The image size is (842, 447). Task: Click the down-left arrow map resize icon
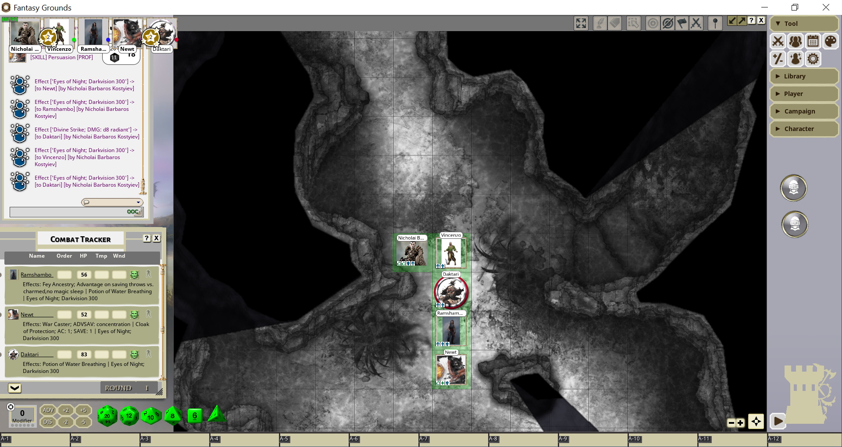pos(732,21)
